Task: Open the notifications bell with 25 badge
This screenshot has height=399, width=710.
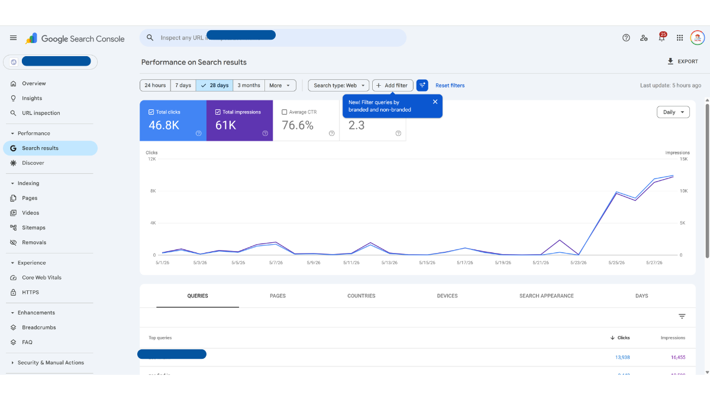Action: point(662,37)
